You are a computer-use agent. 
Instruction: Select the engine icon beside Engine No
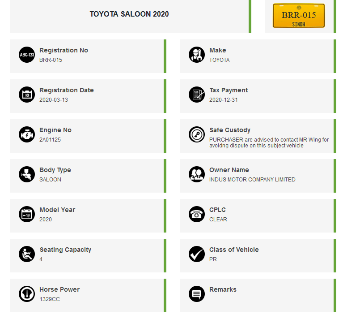pos(27,134)
